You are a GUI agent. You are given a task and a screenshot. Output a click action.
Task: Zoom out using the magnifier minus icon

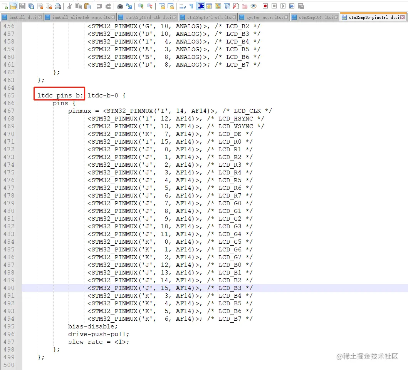[x=149, y=6]
